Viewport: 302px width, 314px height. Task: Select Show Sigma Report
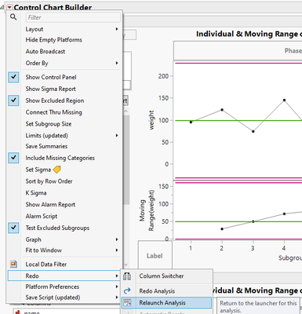51,89
